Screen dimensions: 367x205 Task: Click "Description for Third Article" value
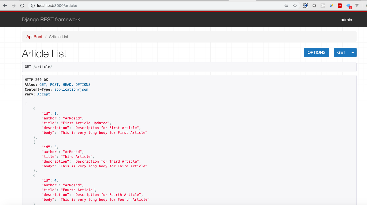coord(106,161)
